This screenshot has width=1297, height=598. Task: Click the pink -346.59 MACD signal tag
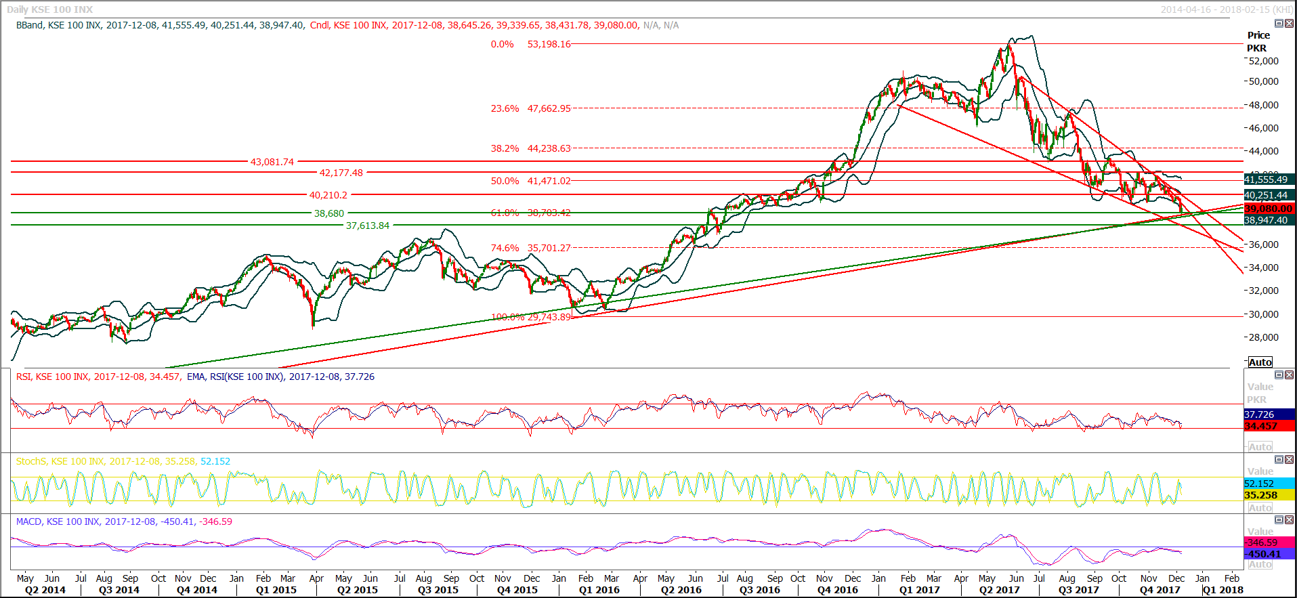(x=1269, y=542)
